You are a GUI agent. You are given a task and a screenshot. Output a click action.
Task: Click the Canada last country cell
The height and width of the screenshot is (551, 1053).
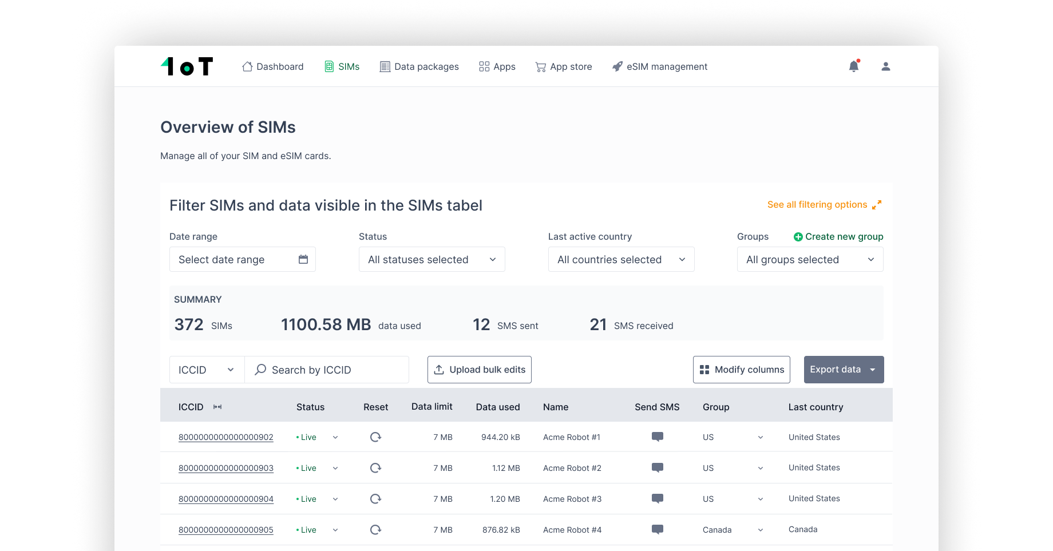point(803,529)
